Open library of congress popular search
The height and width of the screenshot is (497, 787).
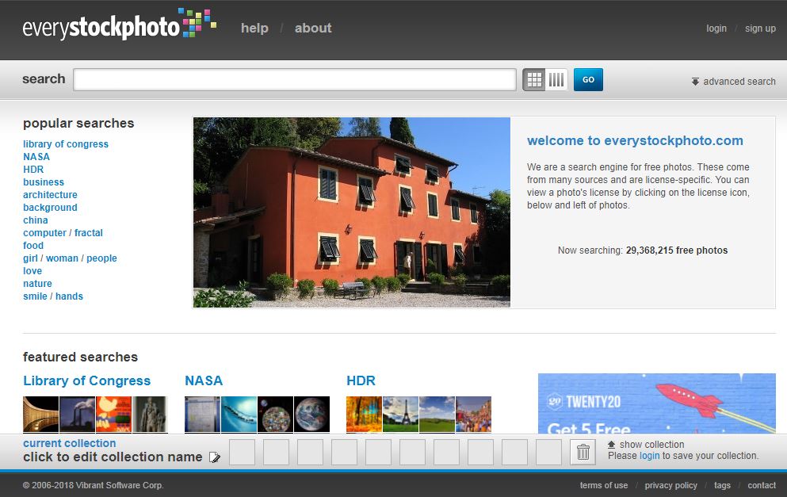click(66, 144)
